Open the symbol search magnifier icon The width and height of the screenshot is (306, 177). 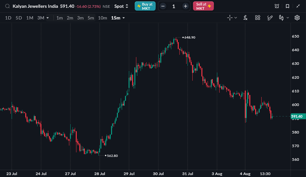[x=7, y=6]
